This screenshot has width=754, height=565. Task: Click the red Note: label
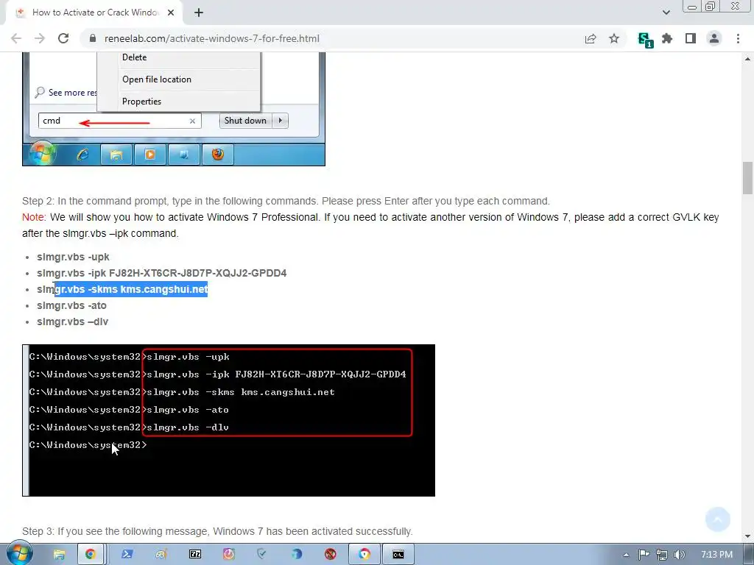[34, 217]
